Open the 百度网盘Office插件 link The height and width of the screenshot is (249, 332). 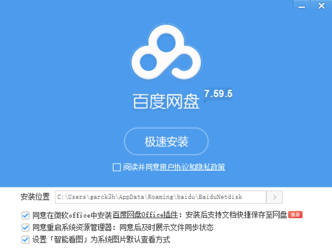click(x=145, y=215)
